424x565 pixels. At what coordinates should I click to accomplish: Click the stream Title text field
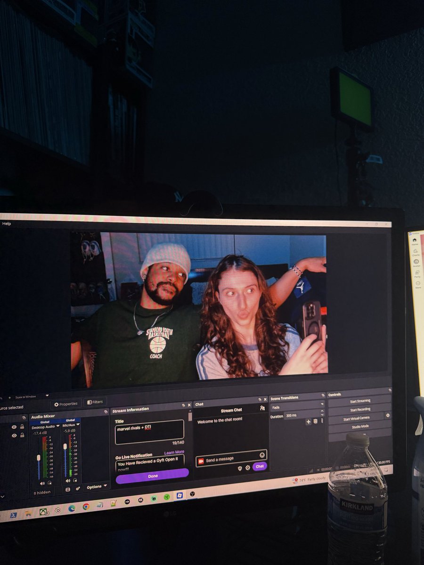(149, 432)
